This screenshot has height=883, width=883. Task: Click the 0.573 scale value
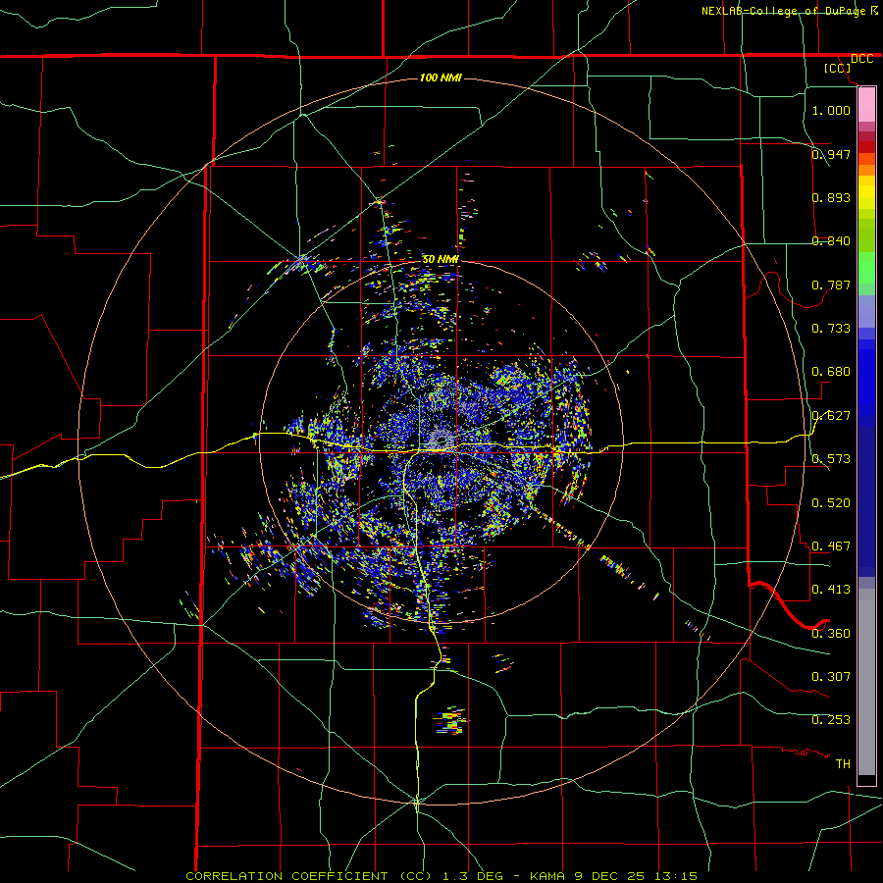click(x=831, y=458)
